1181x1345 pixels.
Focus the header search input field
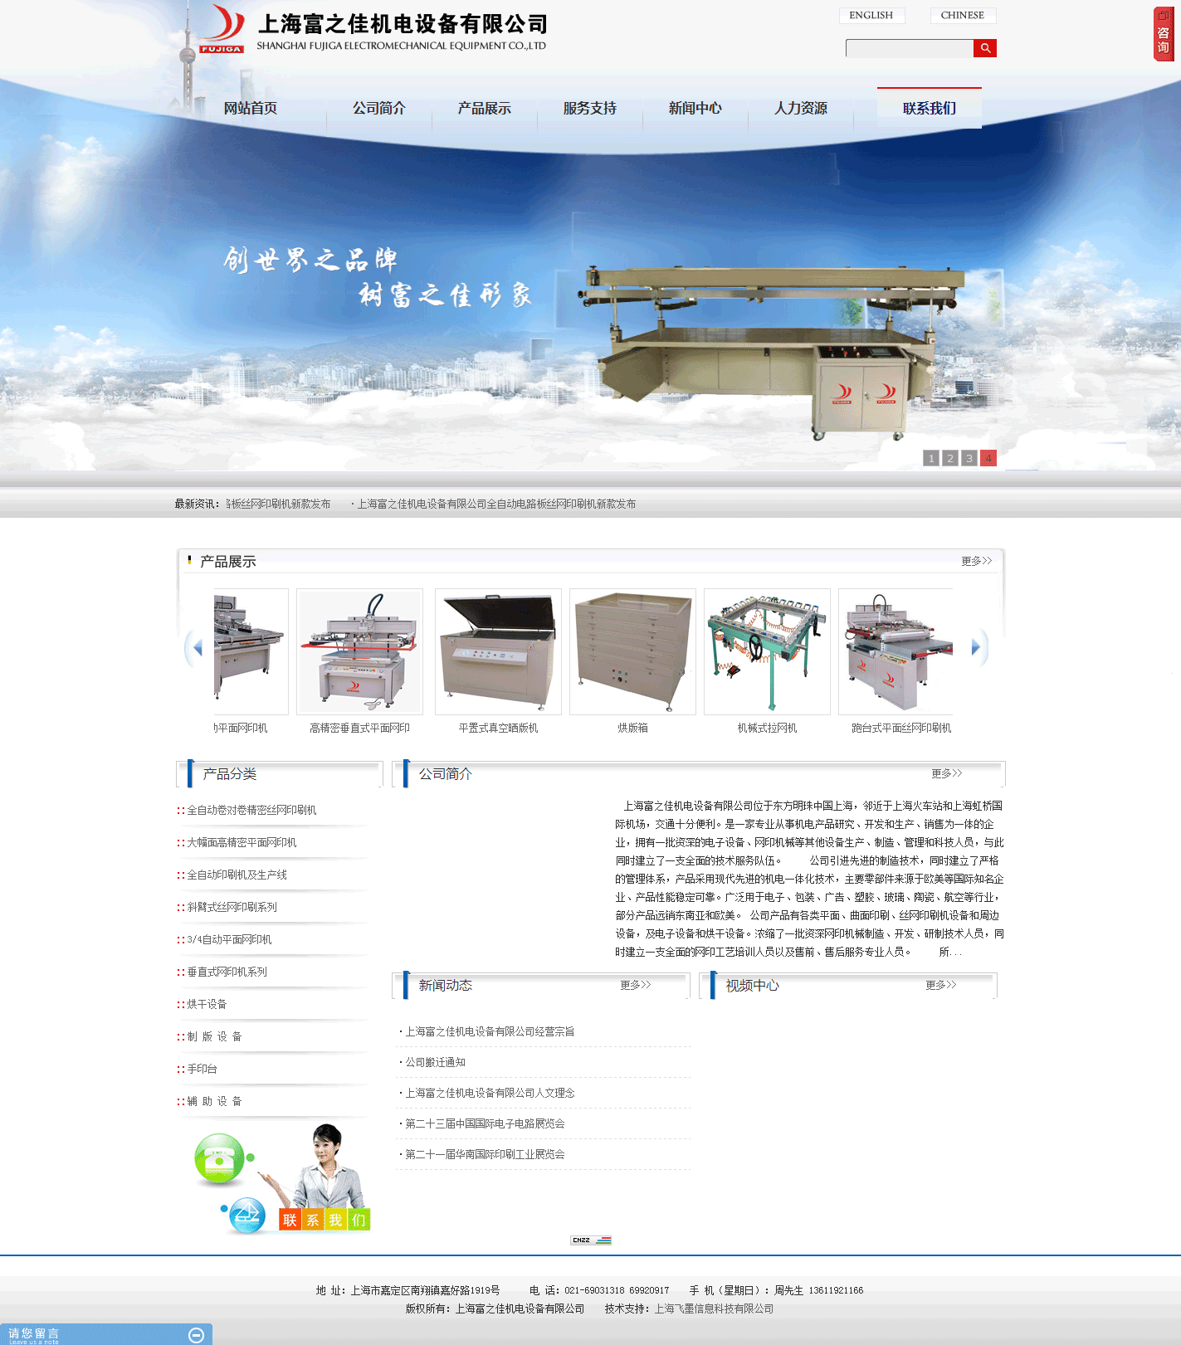click(x=910, y=48)
